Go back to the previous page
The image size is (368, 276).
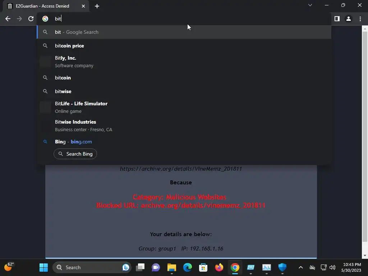tap(8, 19)
